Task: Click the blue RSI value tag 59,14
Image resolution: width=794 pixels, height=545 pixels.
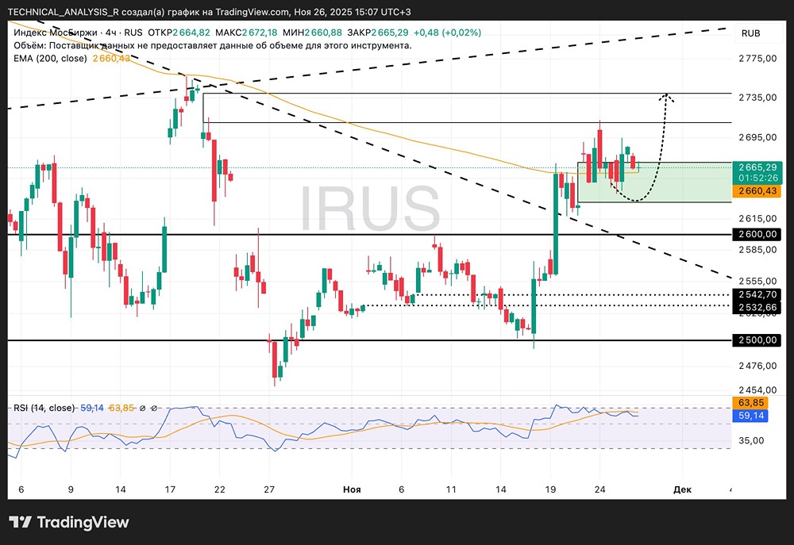Action: tap(750, 416)
